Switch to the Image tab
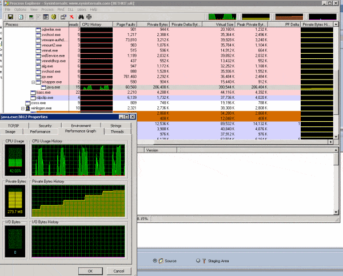Viewport: 343px width, 276px height. (x=10, y=131)
